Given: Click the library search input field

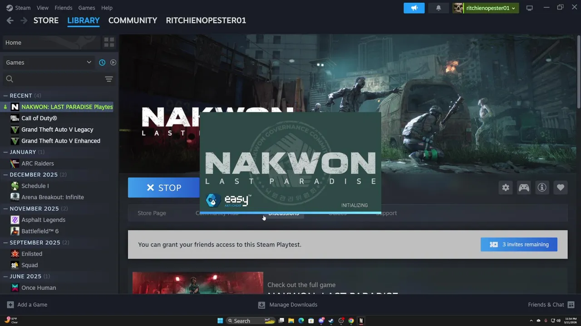Looking at the screenshot, I should click(x=58, y=79).
